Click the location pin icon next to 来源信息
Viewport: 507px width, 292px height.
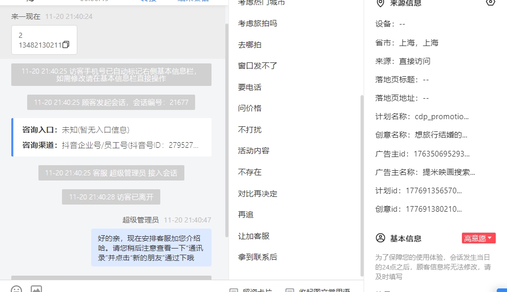(381, 3)
